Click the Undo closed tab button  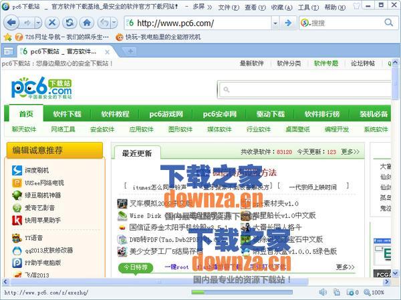[104, 23]
